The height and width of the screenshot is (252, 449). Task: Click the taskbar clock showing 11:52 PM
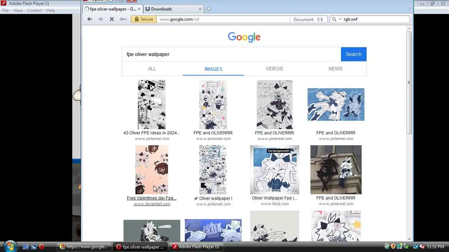[436, 247]
